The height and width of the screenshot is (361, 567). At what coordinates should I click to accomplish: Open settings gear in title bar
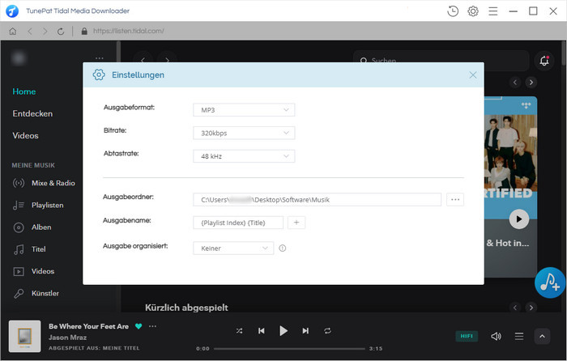(x=472, y=11)
